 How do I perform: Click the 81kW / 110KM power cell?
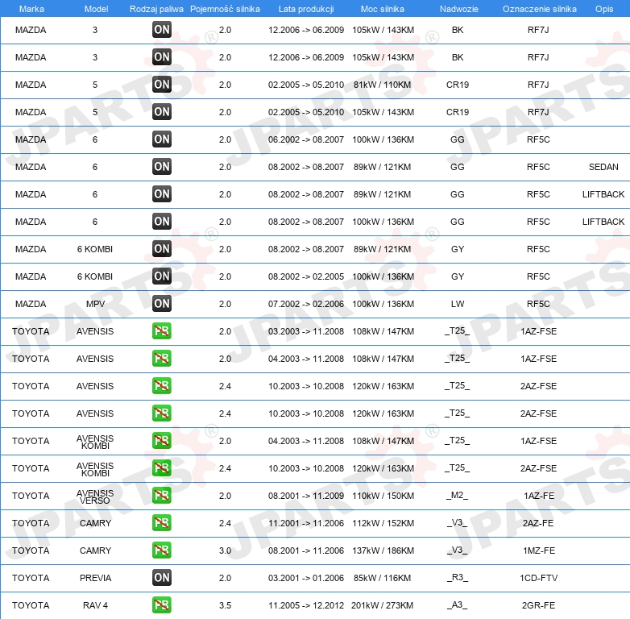383,85
